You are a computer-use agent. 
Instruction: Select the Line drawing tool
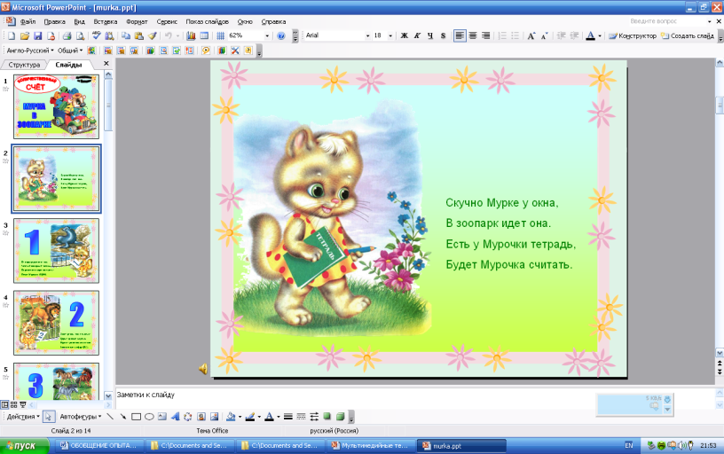tap(111, 416)
